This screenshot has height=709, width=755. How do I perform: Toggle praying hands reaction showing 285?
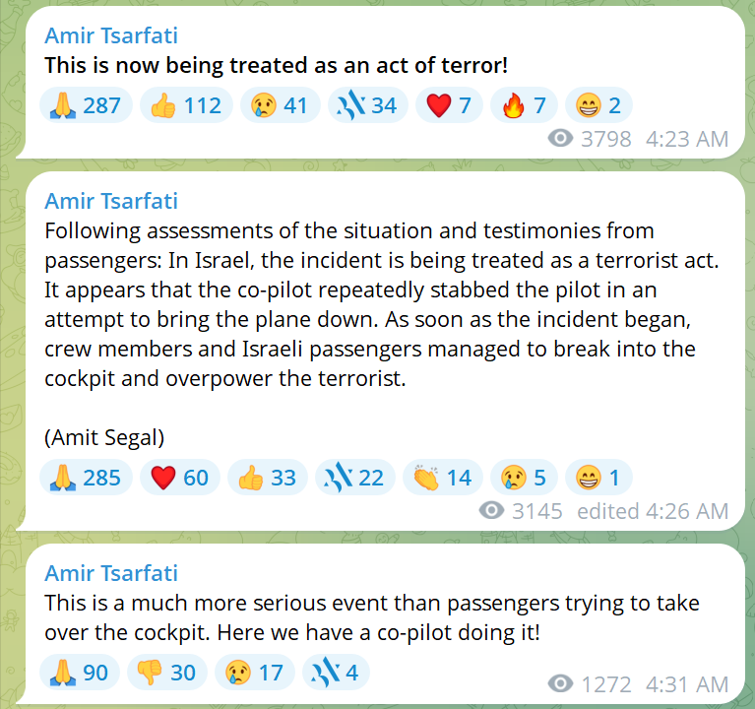[86, 478]
